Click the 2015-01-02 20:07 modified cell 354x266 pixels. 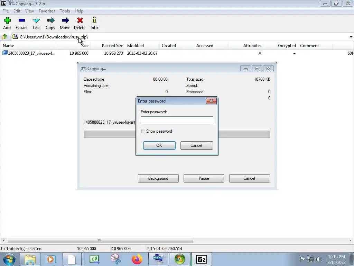(x=142, y=53)
